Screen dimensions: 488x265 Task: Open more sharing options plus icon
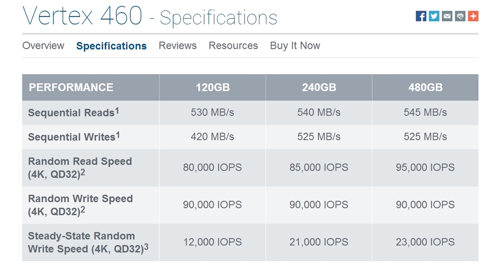click(x=473, y=16)
